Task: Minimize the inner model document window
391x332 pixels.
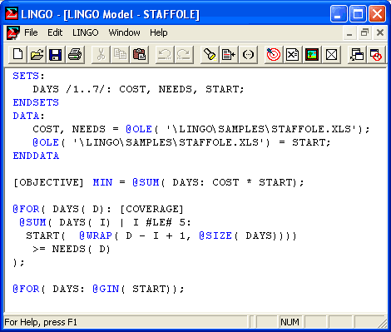Action: point(349,32)
